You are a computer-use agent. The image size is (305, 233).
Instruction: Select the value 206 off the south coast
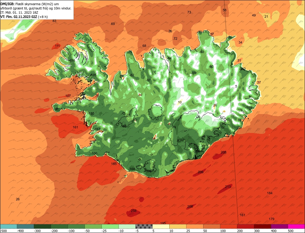(x=201, y=172)
